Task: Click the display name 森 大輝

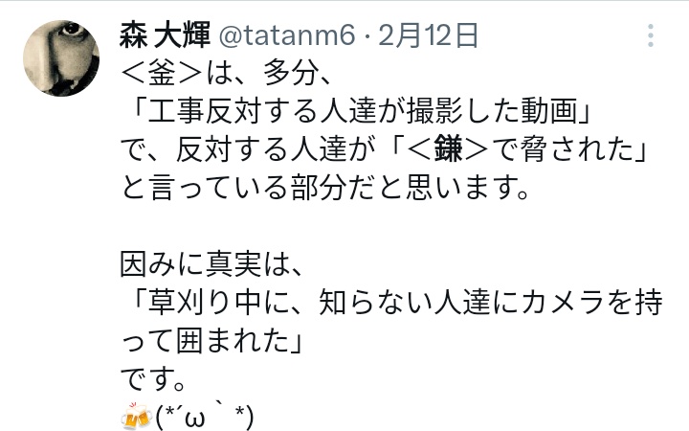Action: point(165,35)
